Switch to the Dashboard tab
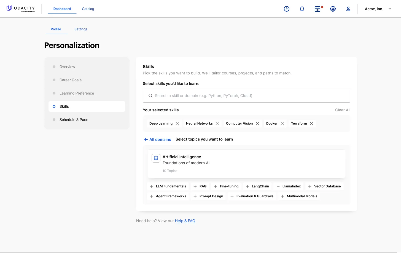The height and width of the screenshot is (253, 401). point(62,9)
